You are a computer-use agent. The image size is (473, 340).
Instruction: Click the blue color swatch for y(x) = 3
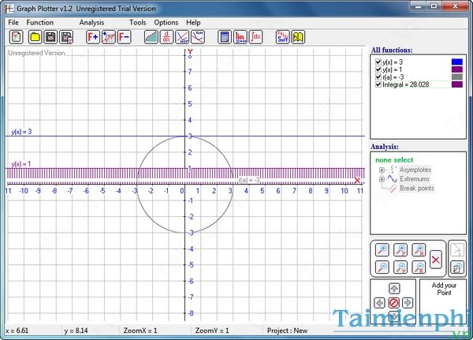pyautogui.click(x=456, y=59)
